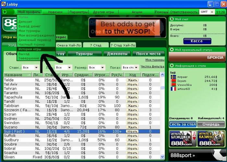Open the 888sport banner

(197, 155)
